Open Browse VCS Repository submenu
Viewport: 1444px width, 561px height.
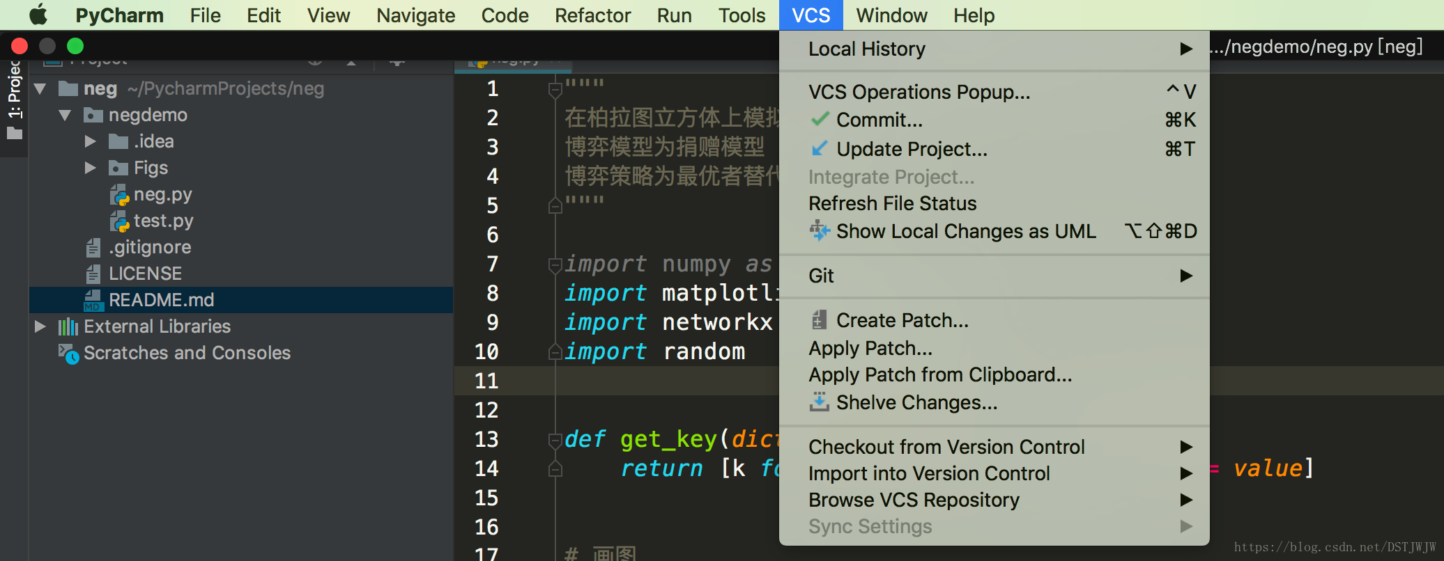point(994,500)
